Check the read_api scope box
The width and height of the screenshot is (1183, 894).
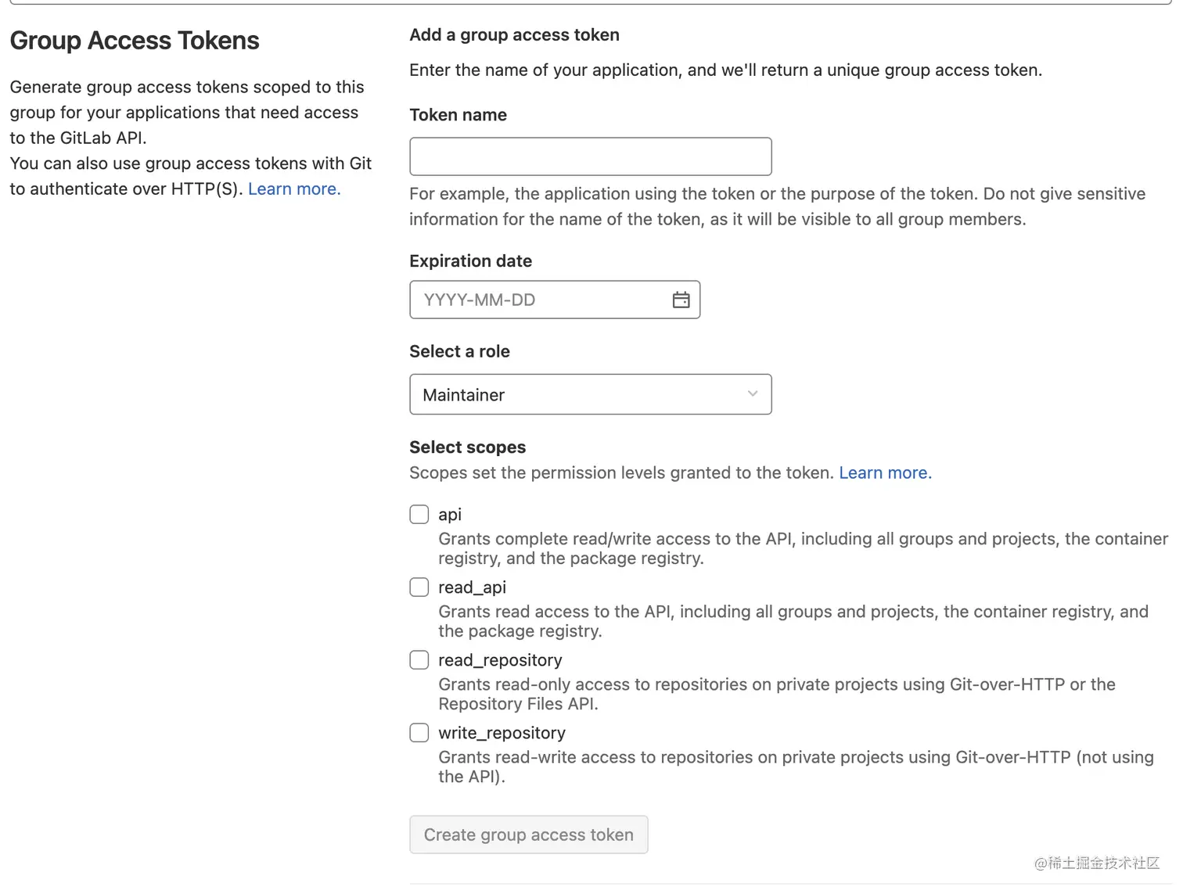pos(419,587)
